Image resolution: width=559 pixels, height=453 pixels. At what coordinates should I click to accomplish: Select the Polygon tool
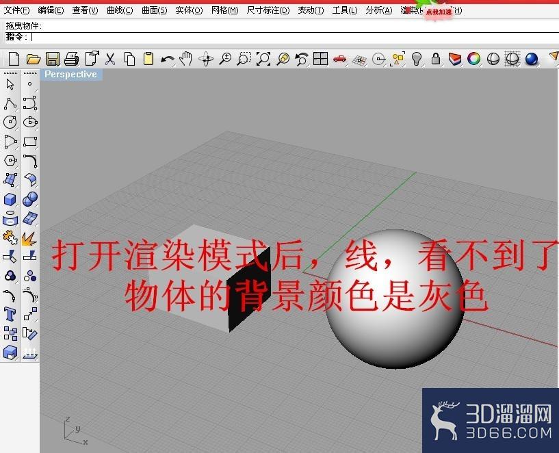pos(10,160)
